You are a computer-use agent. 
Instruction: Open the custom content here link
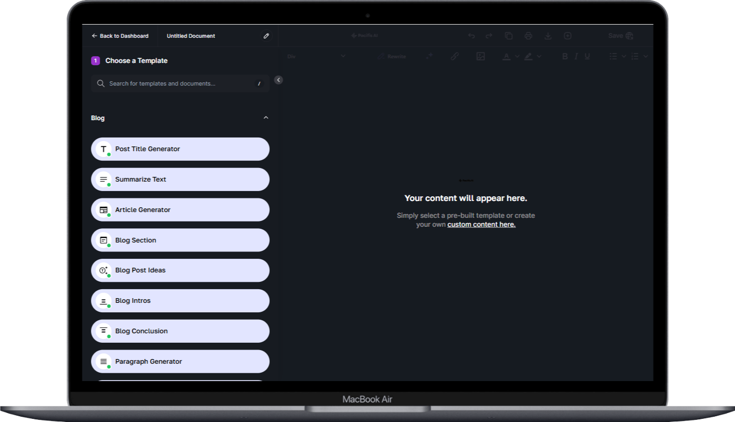[x=481, y=225]
